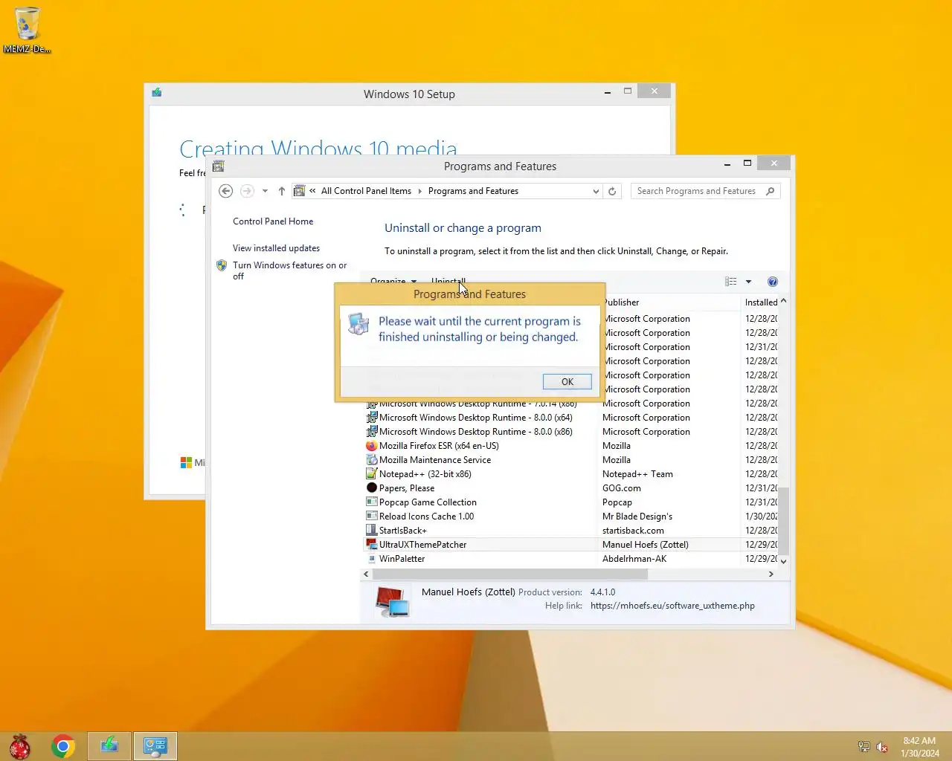Viewport: 952px width, 761px height.
Task: Click Programs and Features breadcrumb segment
Action: (x=473, y=191)
